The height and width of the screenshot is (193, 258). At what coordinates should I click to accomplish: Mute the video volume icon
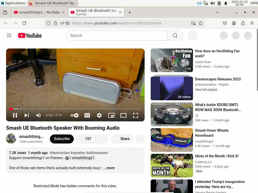pyautogui.click(x=39, y=115)
